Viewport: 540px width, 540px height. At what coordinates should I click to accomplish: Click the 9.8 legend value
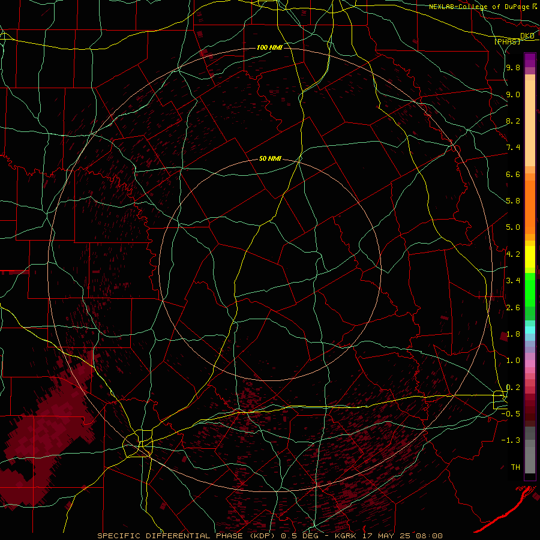pyautogui.click(x=513, y=67)
